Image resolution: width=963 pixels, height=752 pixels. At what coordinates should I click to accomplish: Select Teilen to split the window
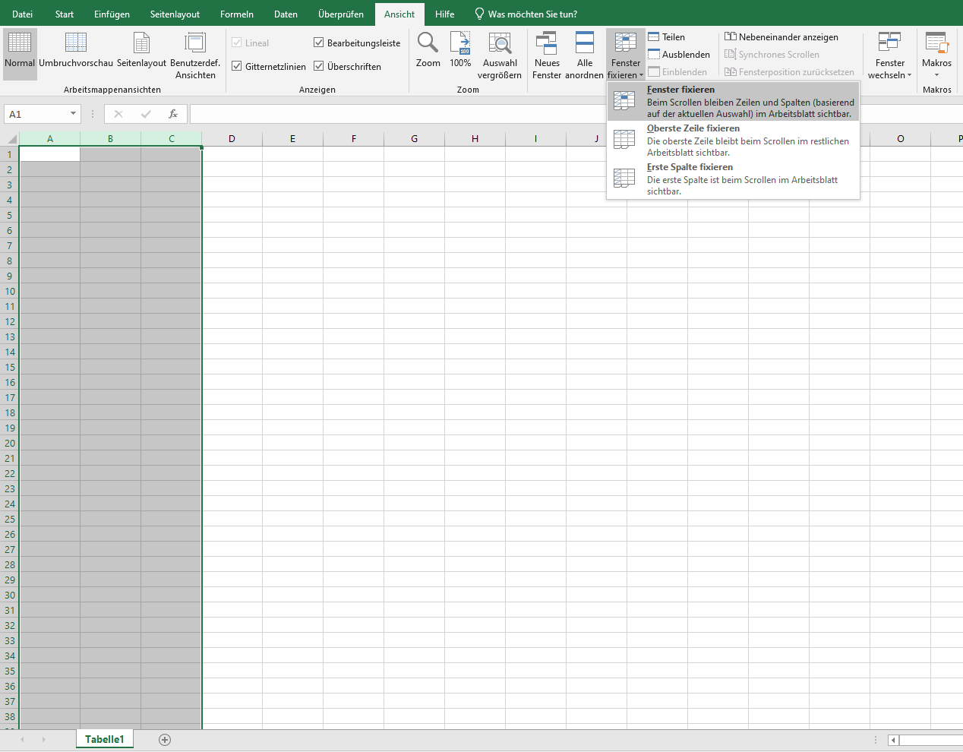tap(666, 36)
